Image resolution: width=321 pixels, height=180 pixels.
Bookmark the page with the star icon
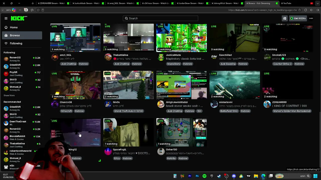38,10
